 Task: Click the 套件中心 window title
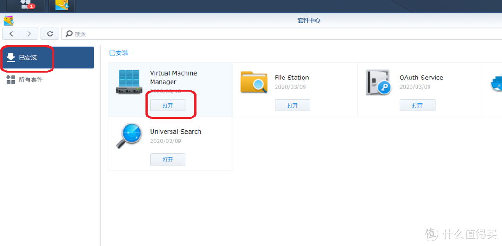(309, 21)
